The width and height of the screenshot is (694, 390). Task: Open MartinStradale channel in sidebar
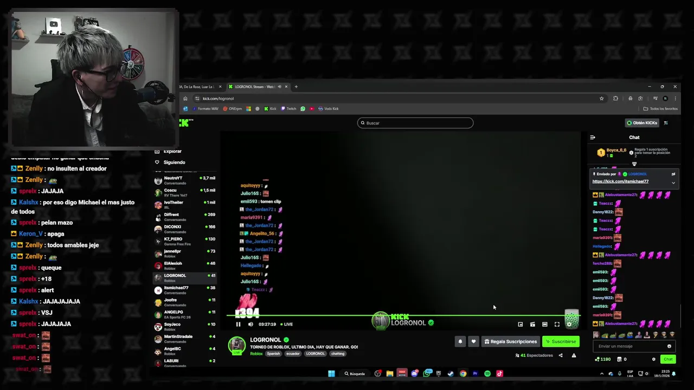click(185, 339)
